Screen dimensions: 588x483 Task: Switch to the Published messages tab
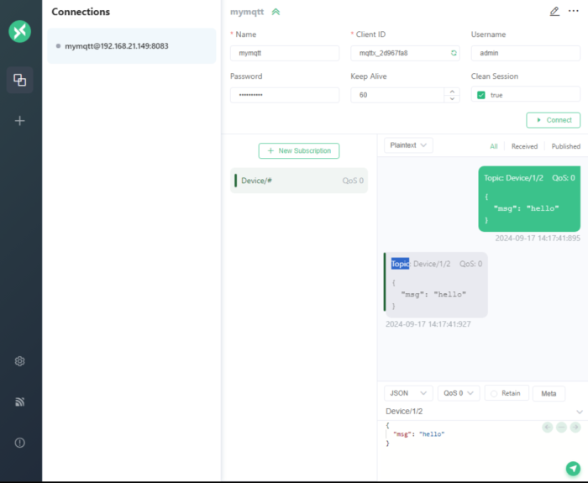point(565,146)
